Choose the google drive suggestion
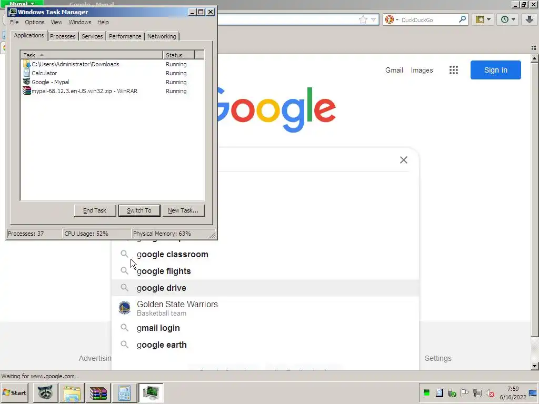Screen dimensions: 539x404 pos(265,288)
